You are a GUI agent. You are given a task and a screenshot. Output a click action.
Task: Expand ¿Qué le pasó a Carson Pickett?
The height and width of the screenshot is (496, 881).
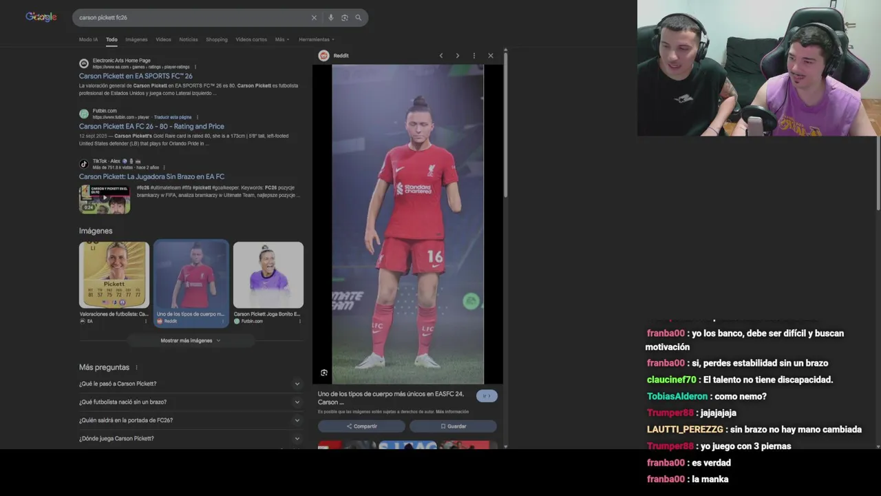click(191, 384)
